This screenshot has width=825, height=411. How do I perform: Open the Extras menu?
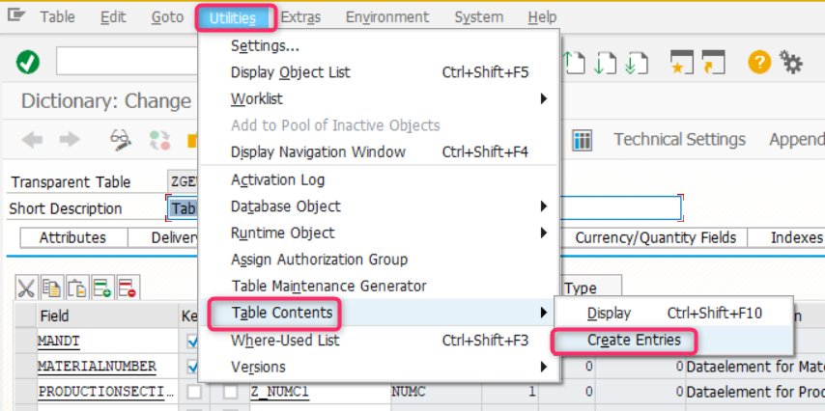coord(294,17)
